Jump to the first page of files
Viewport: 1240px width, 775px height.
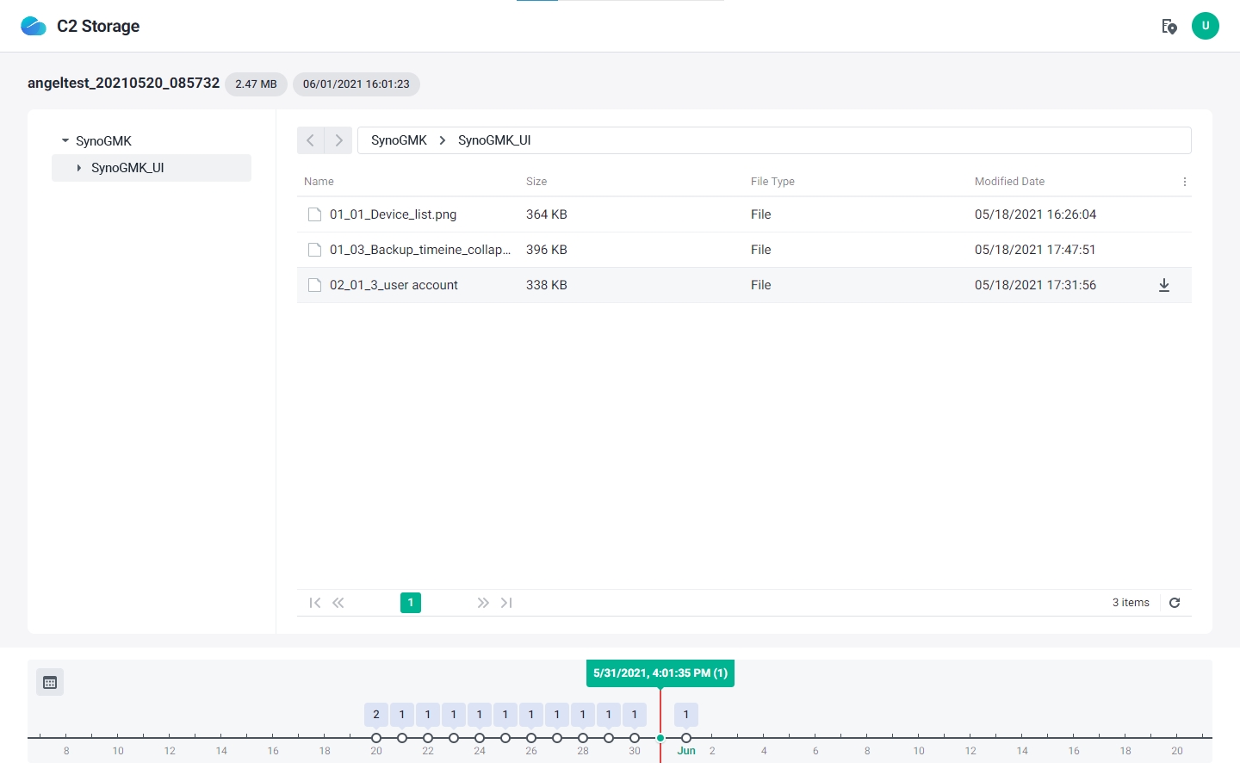314,603
